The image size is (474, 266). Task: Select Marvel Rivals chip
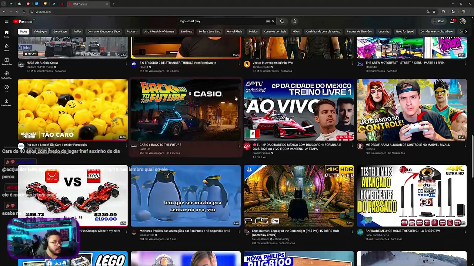tap(234, 31)
